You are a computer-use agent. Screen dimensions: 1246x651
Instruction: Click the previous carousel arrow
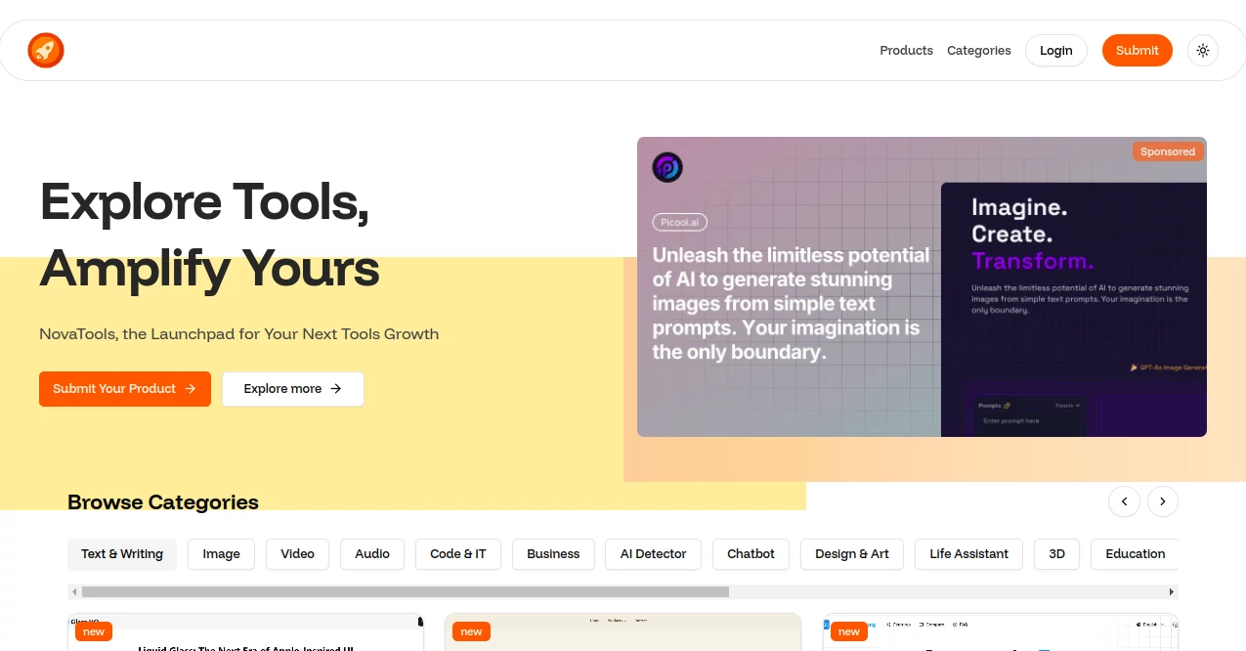[x=1124, y=501]
